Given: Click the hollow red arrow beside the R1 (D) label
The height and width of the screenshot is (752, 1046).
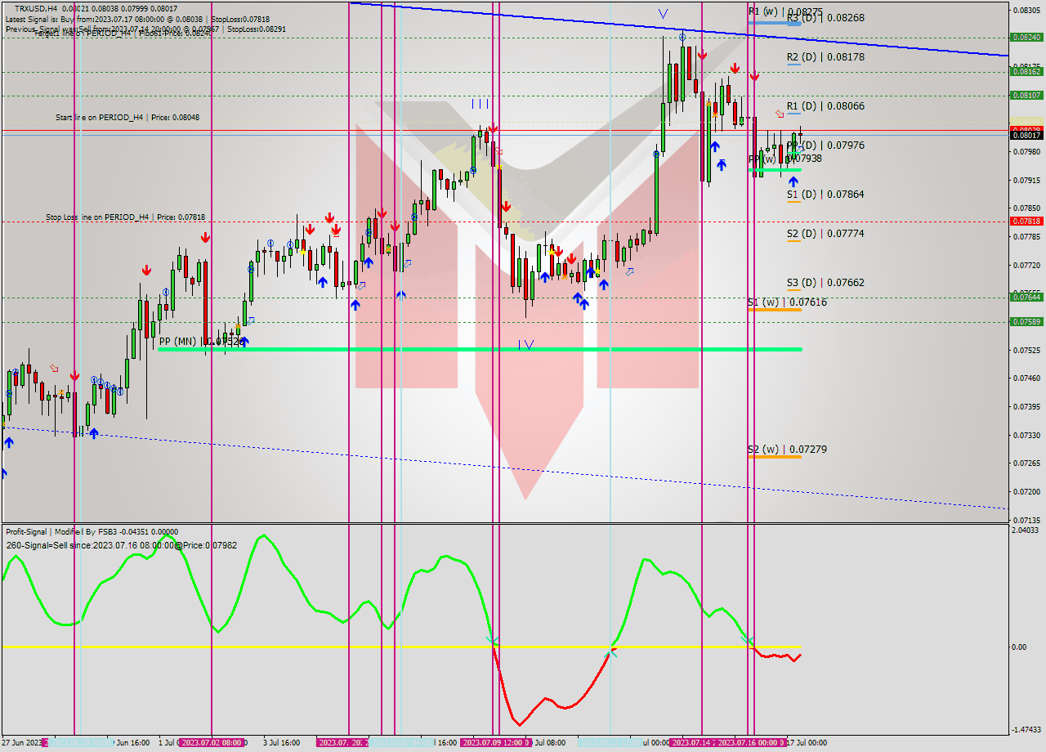Looking at the screenshot, I should coord(780,114).
